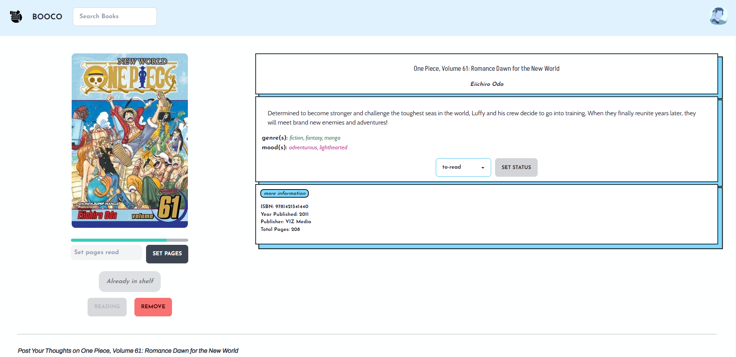The height and width of the screenshot is (357, 736).
Task: Click the Year Published: 2011 line
Action: [285, 214]
